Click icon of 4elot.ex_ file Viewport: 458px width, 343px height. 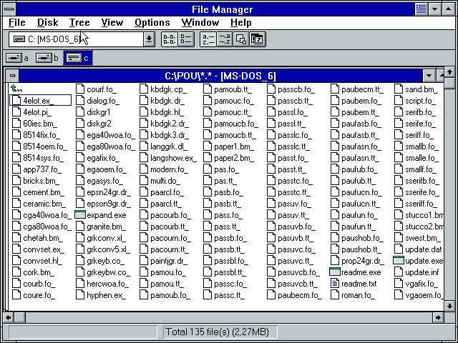pos(16,101)
